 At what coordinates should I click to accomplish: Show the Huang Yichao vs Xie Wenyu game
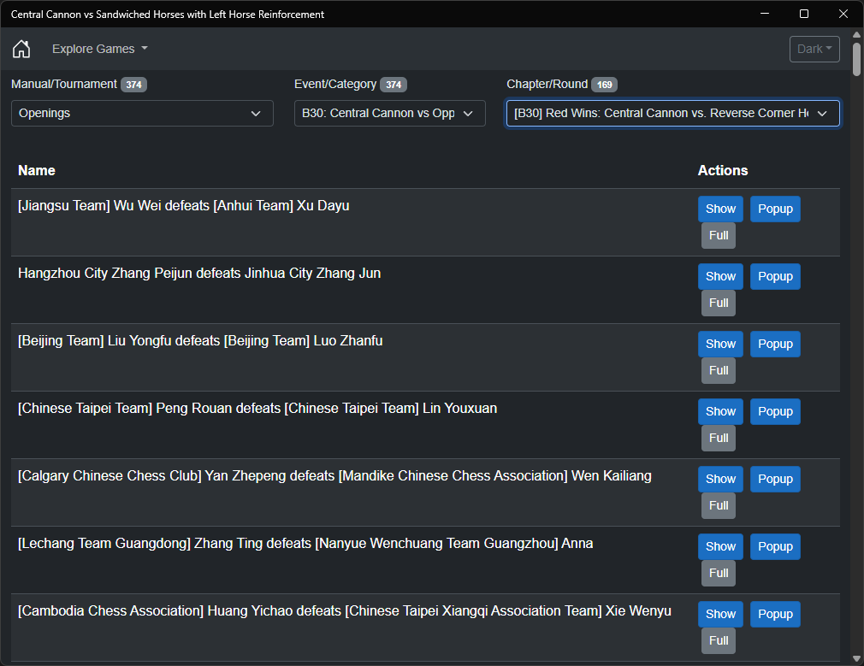tap(720, 614)
